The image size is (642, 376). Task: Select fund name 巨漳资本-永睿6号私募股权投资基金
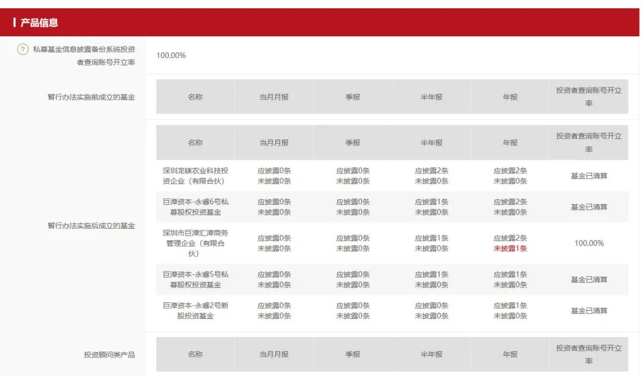(x=196, y=207)
